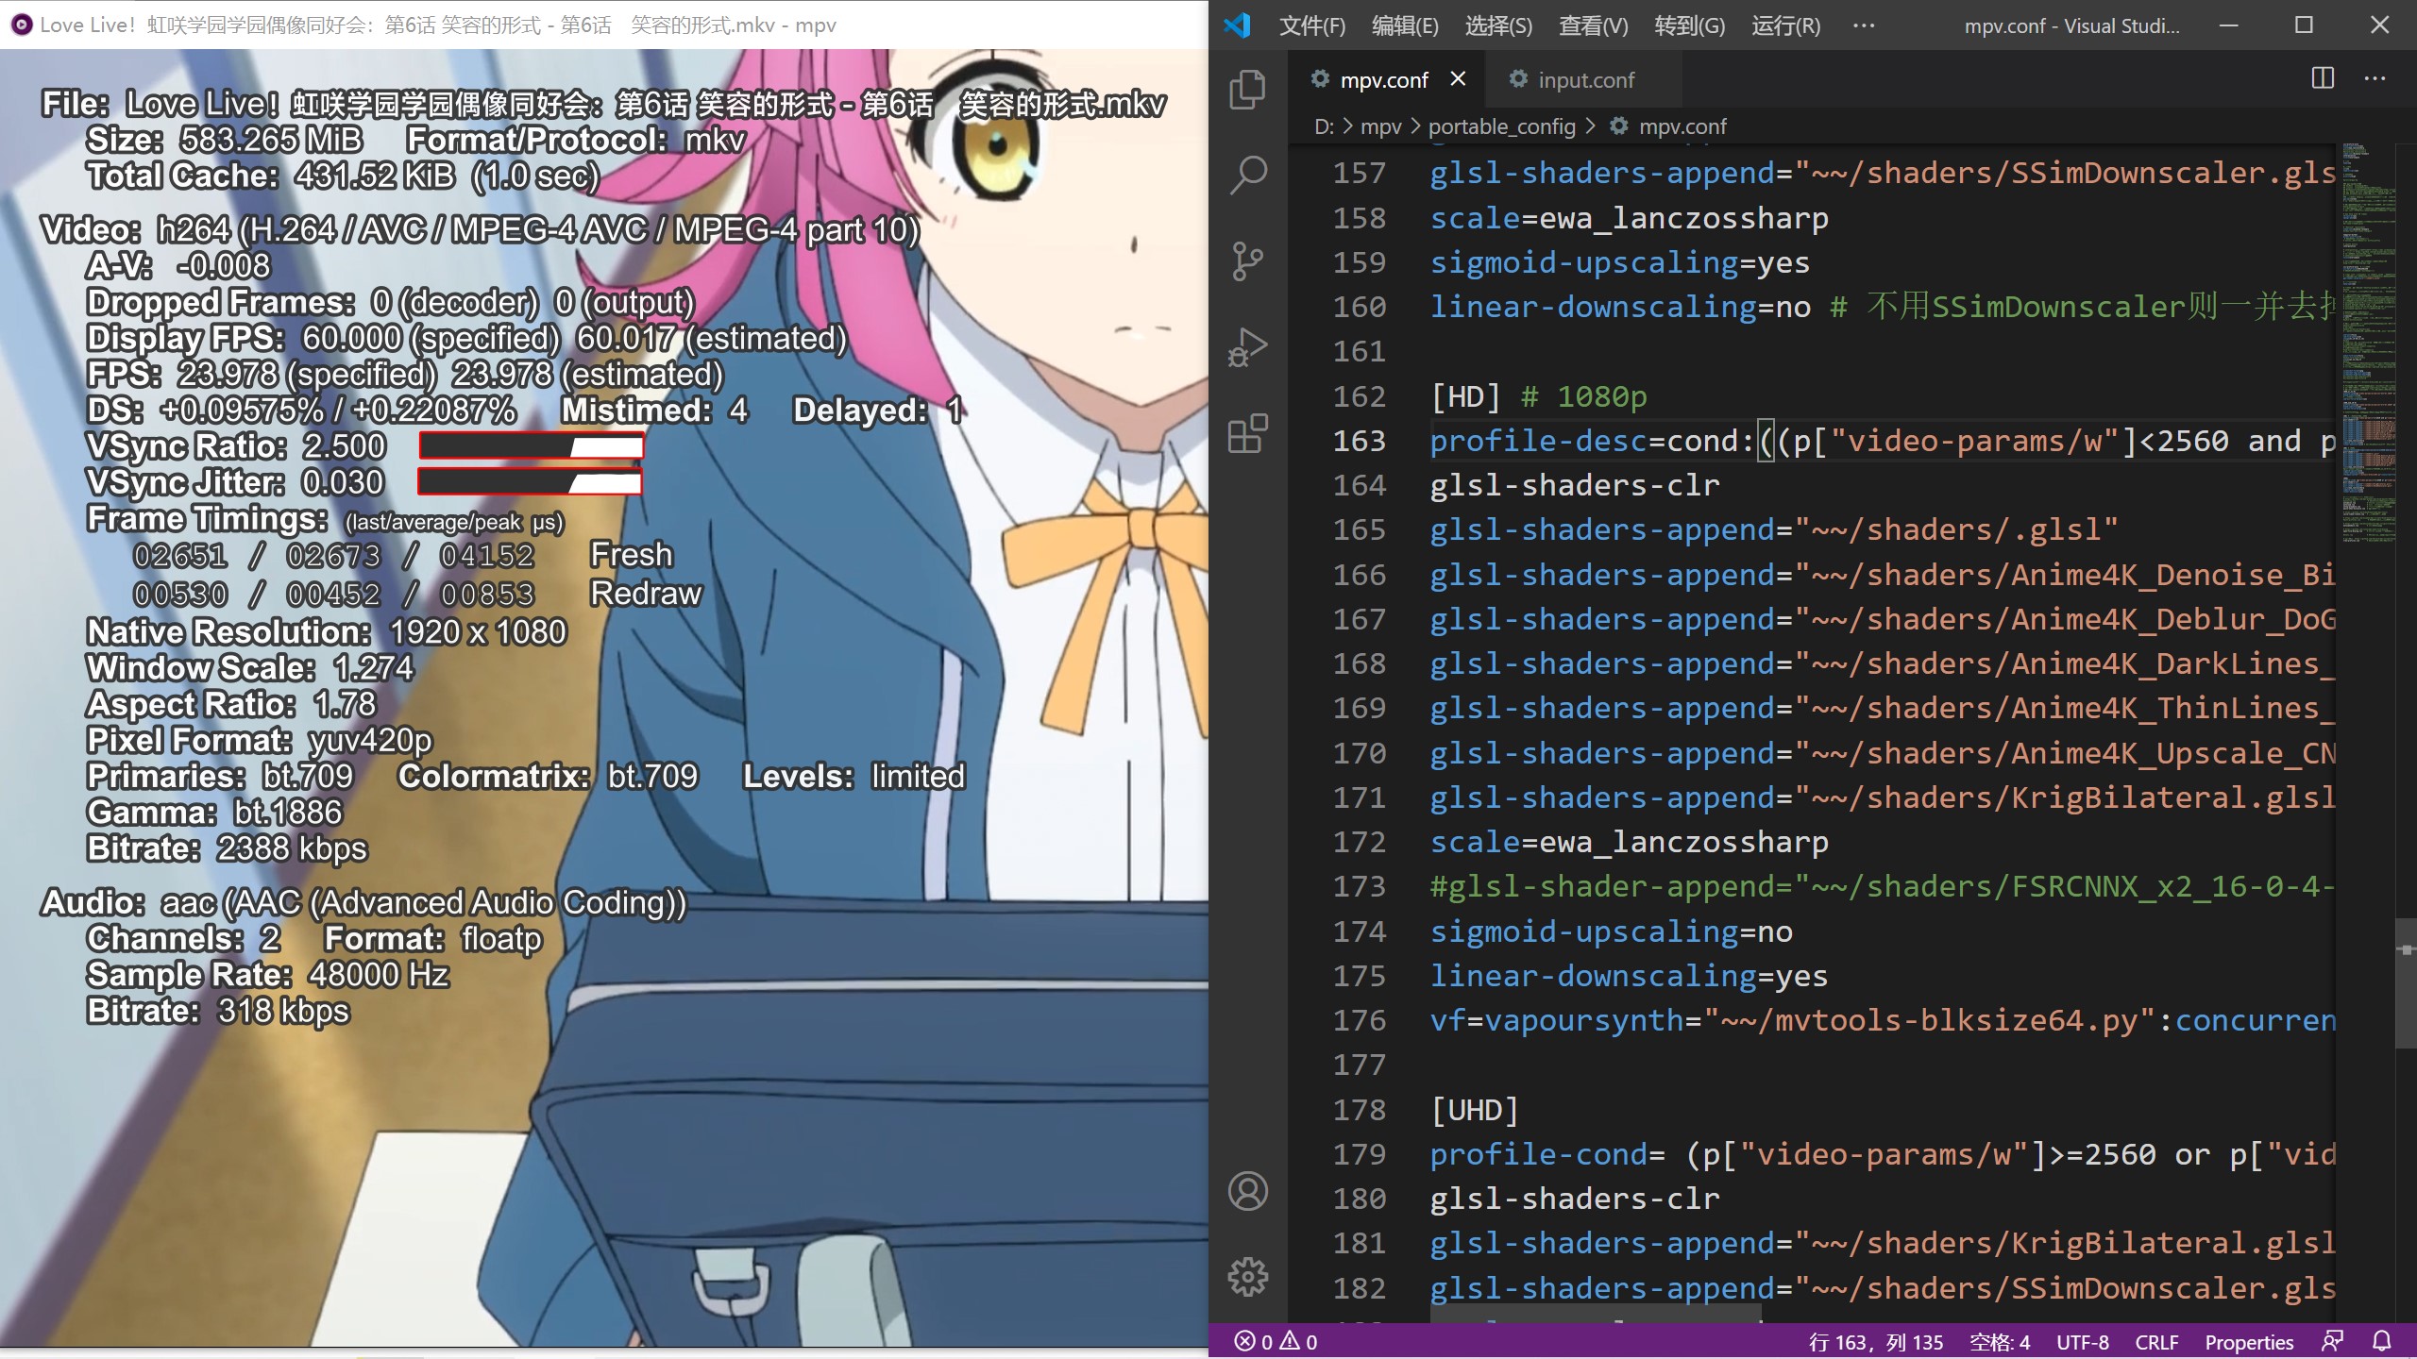Screen dimensions: 2417x1359
Task: Click commented FSRCNNX shader line 173
Action: click(x=1883, y=886)
